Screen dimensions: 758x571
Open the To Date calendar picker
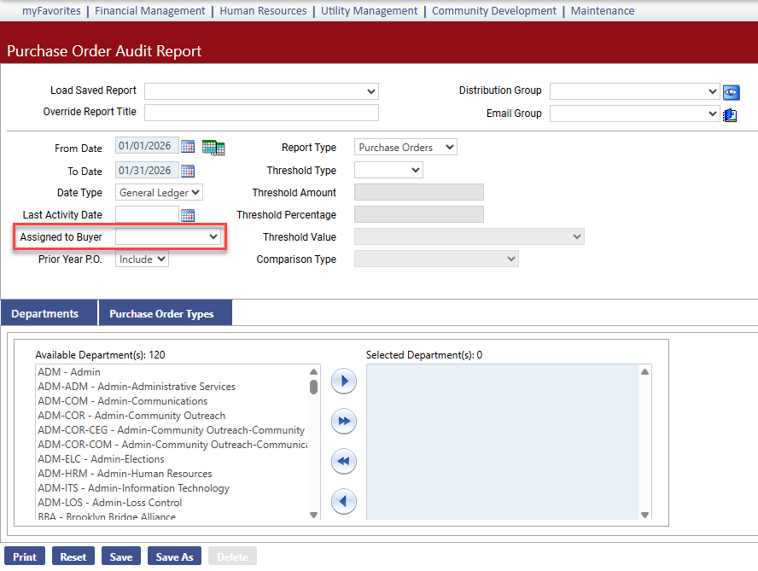coord(188,171)
